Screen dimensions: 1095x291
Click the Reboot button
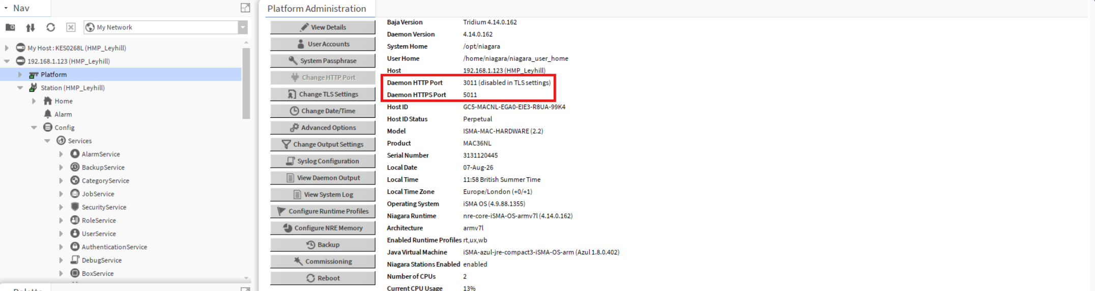click(323, 278)
